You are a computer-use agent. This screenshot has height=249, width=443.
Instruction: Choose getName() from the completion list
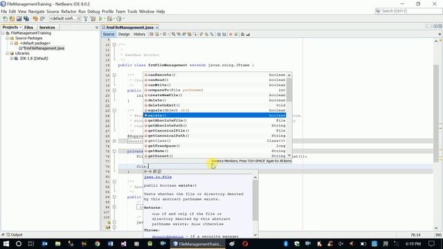(215, 151)
